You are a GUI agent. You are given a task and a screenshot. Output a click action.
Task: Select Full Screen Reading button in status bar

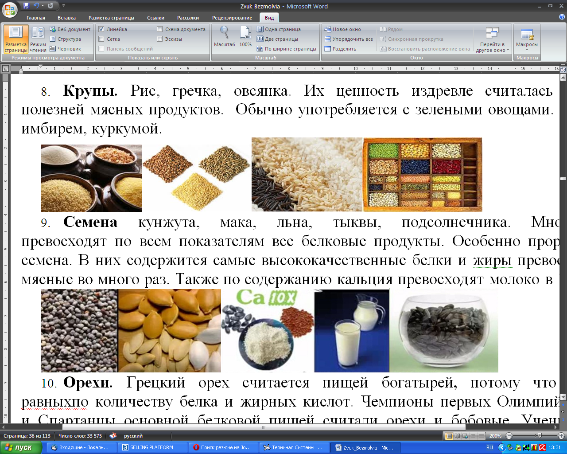coord(457,436)
